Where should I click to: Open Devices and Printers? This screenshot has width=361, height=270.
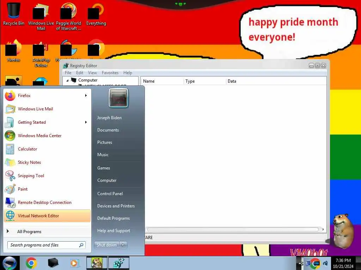click(116, 206)
